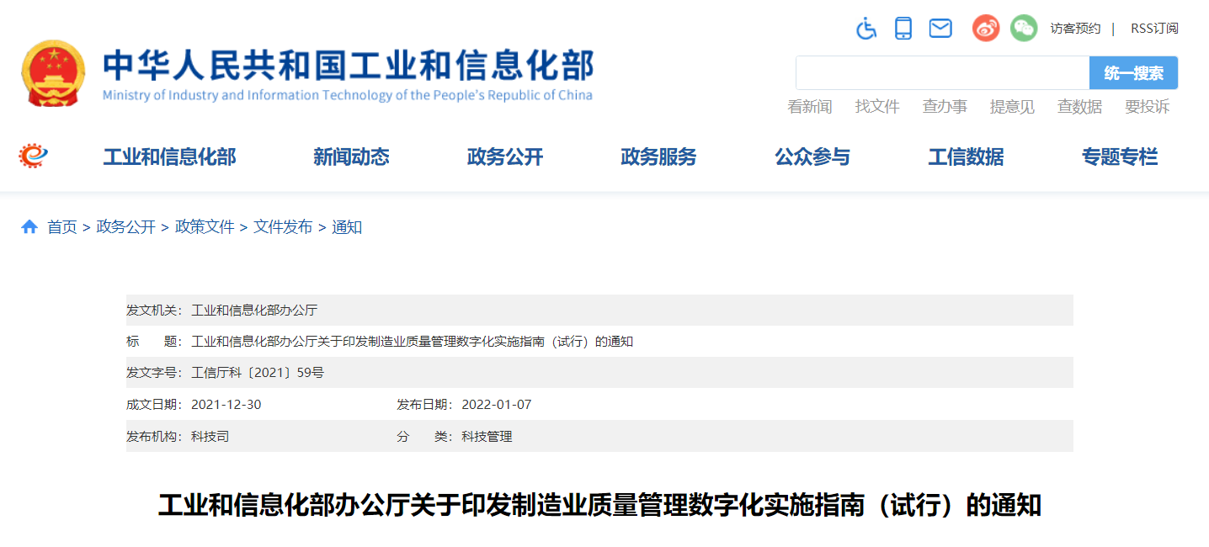Select the 看新闻 search shortcut
Screen dimensions: 1209x547
[810, 107]
